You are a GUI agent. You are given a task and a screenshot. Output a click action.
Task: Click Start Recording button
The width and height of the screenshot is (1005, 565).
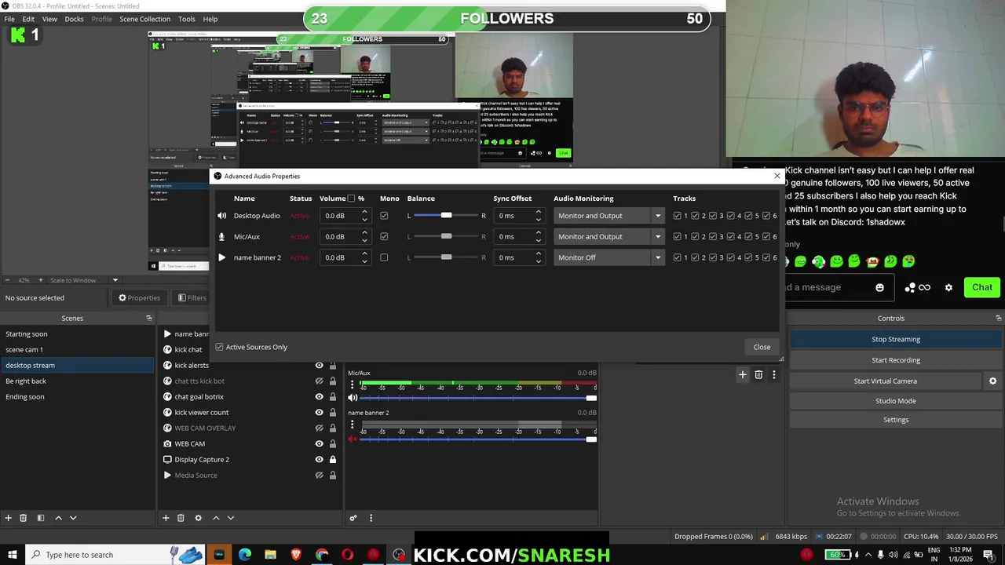click(896, 360)
